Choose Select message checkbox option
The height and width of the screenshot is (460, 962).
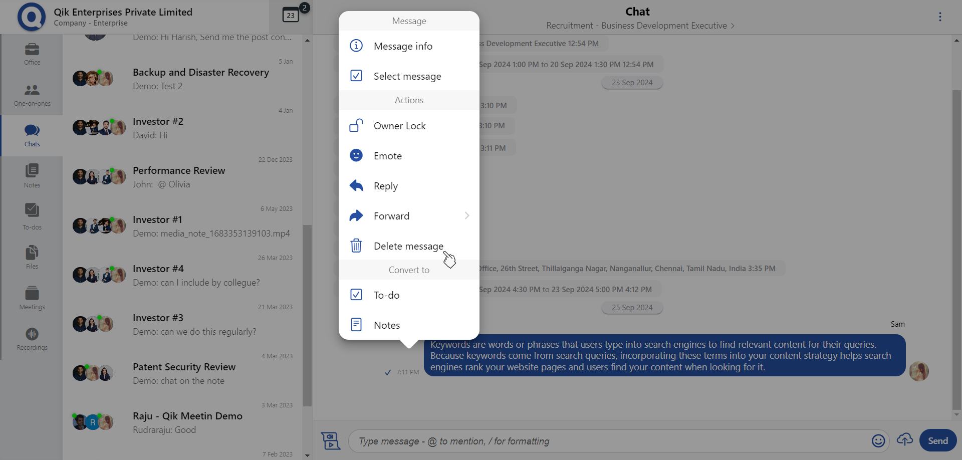click(408, 76)
